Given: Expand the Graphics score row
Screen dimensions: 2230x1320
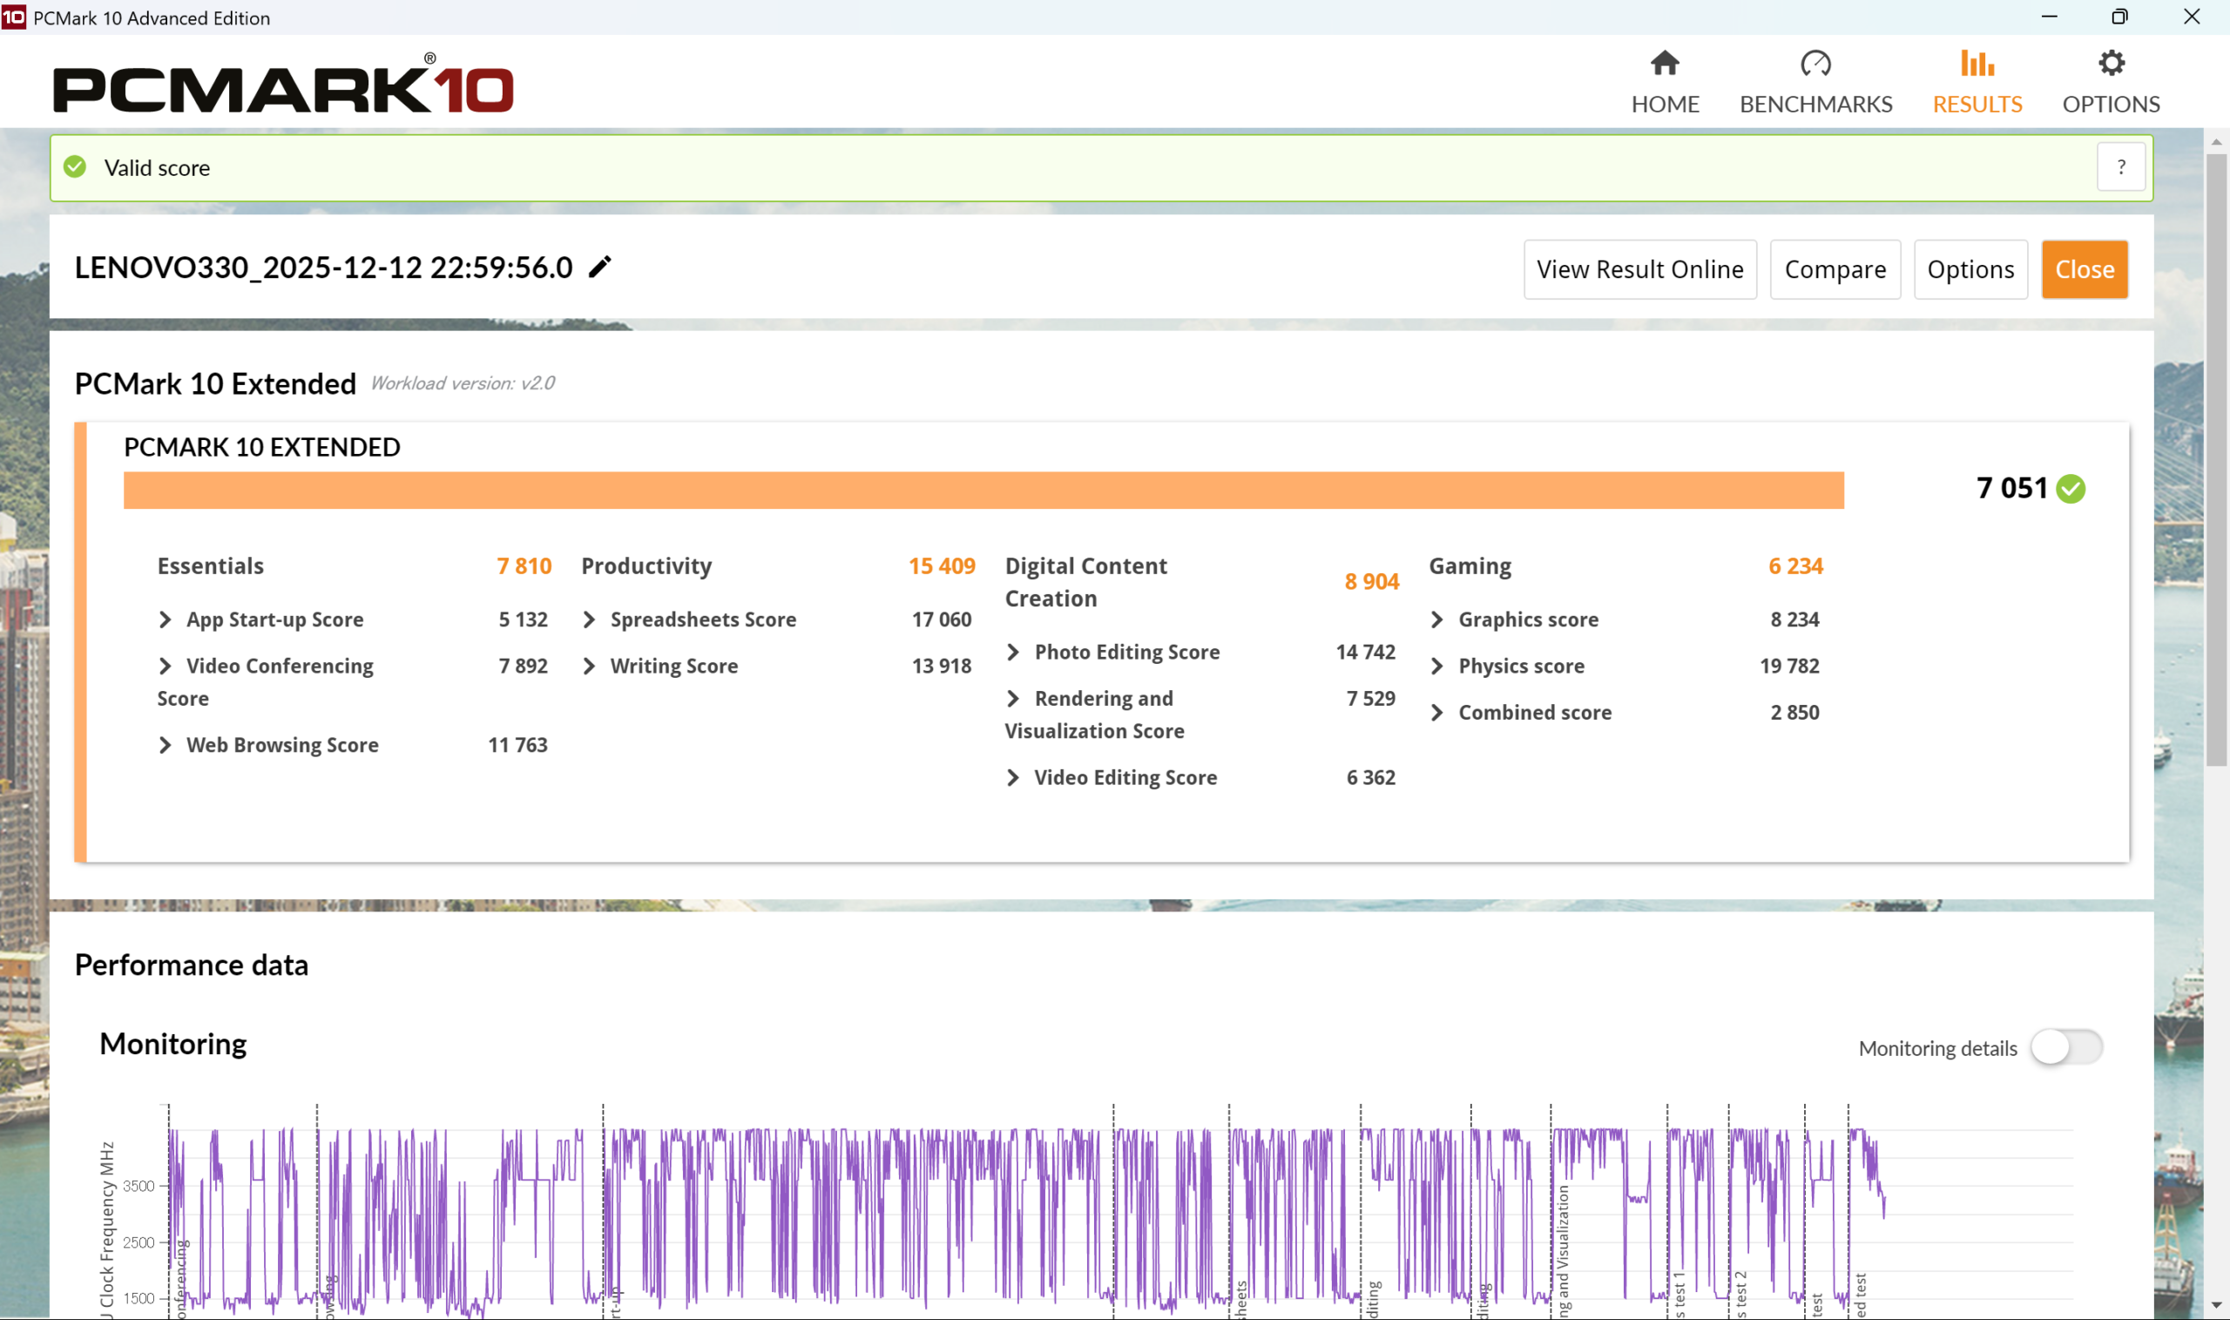Looking at the screenshot, I should (1437, 620).
